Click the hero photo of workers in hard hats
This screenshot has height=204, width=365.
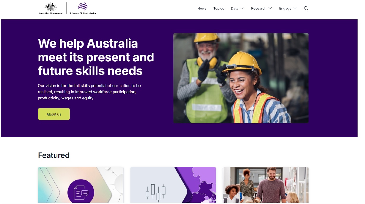(241, 78)
